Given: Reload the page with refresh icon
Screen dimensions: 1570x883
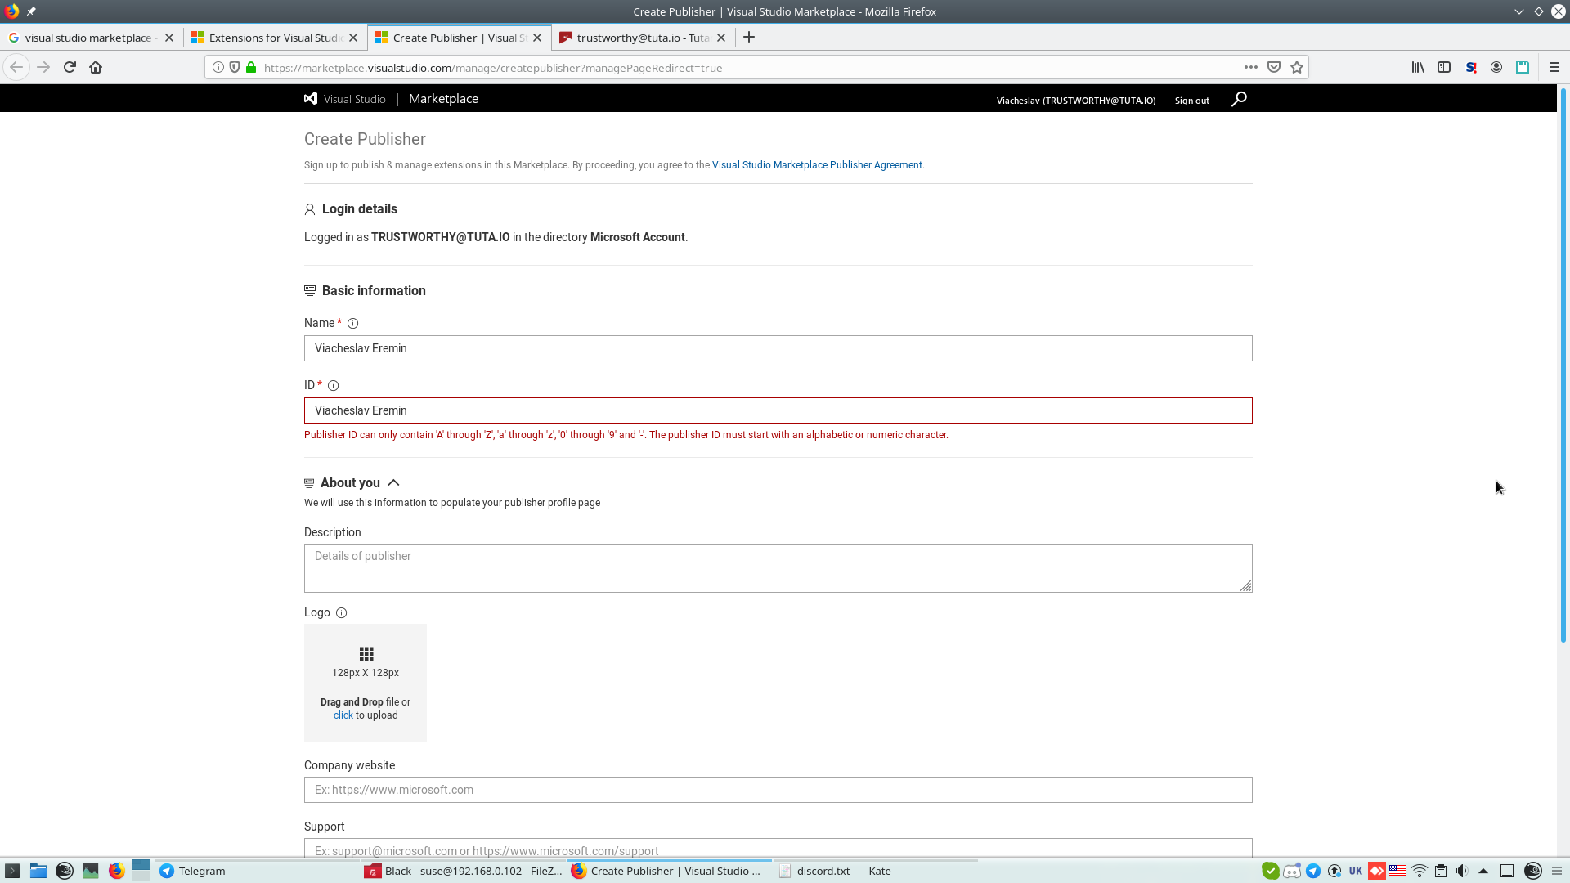Looking at the screenshot, I should pos(70,67).
